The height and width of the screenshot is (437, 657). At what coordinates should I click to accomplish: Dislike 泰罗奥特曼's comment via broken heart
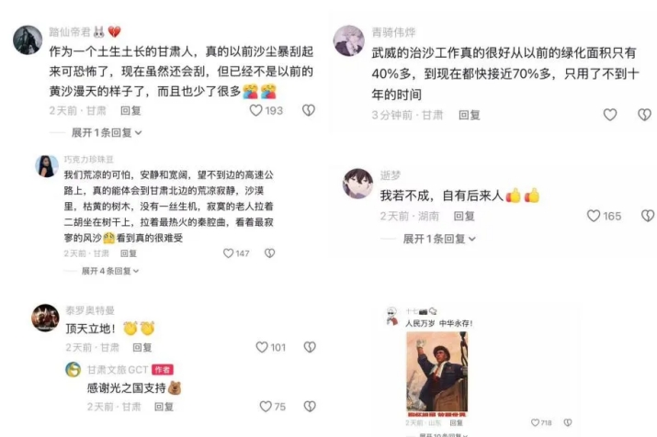310,347
